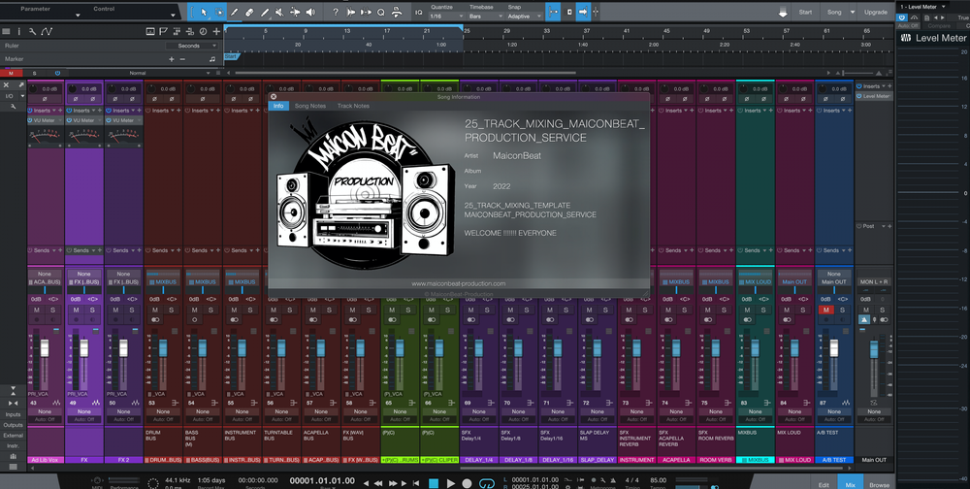Add a marker with the plus icon
Screen dimensions: 970x489
coord(172,59)
